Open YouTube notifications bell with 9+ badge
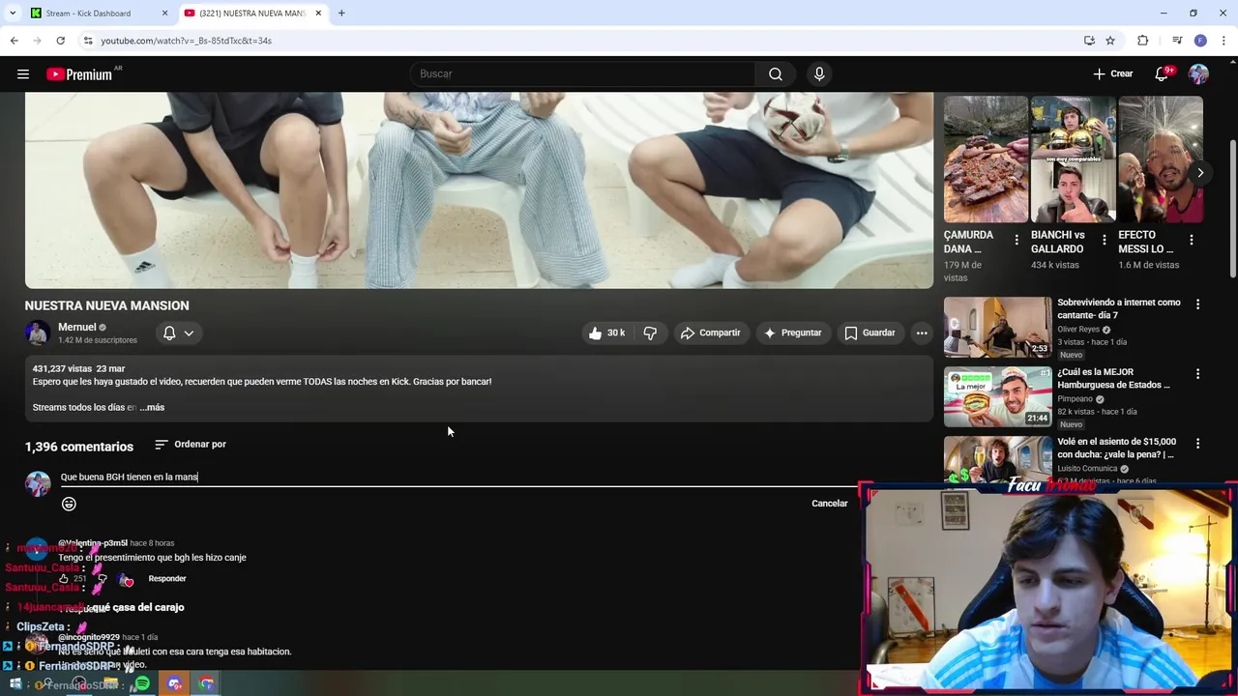The height and width of the screenshot is (696, 1238). point(1162,73)
